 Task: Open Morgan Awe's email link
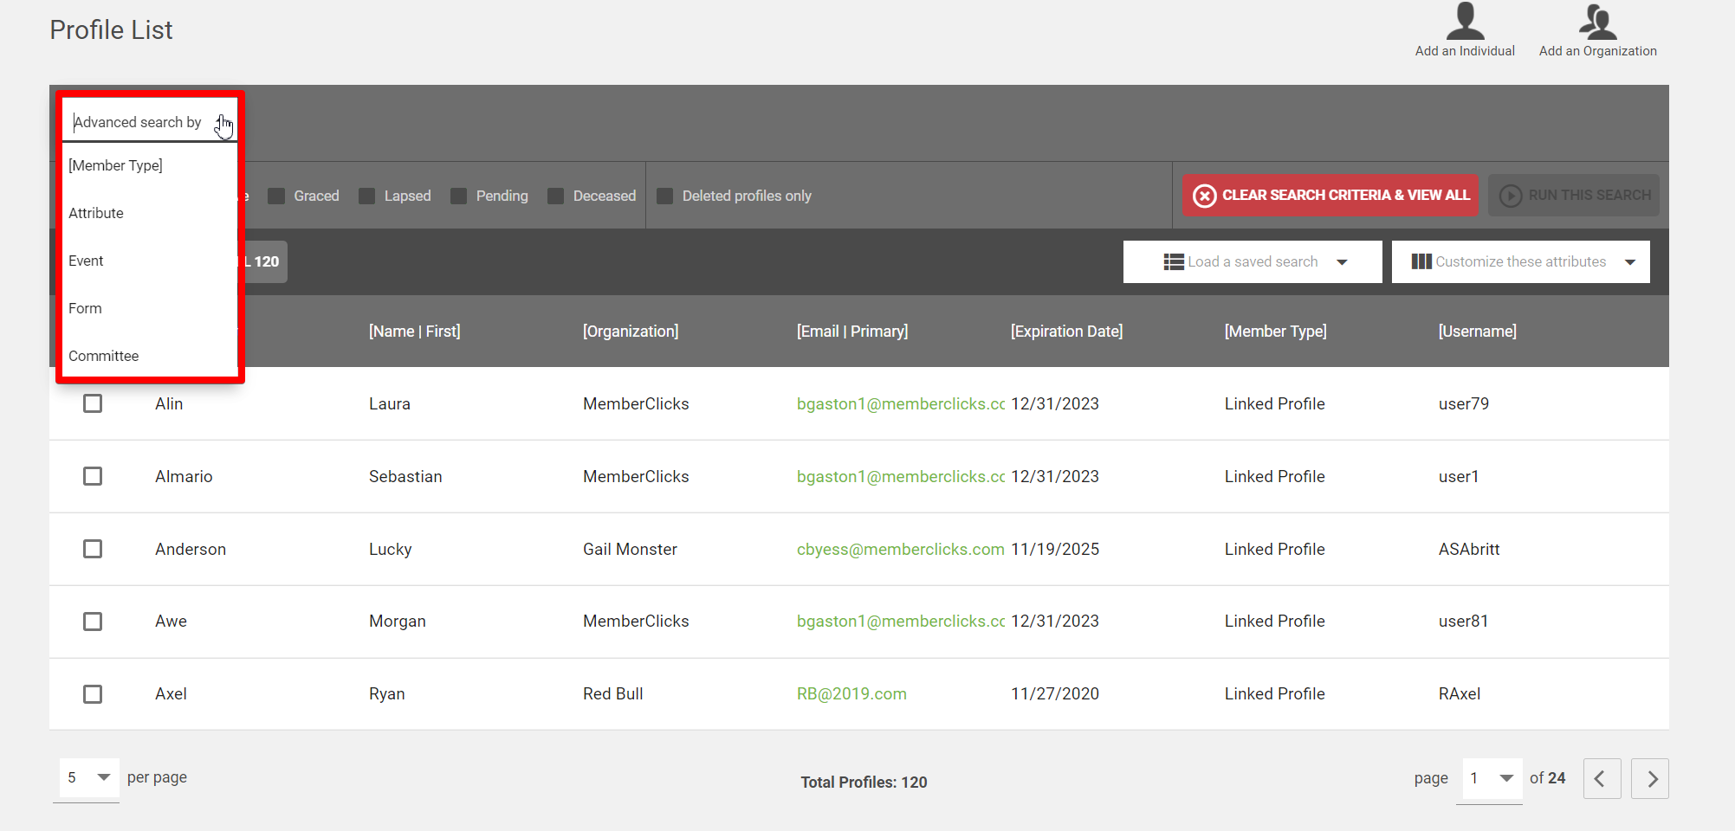coord(900,622)
